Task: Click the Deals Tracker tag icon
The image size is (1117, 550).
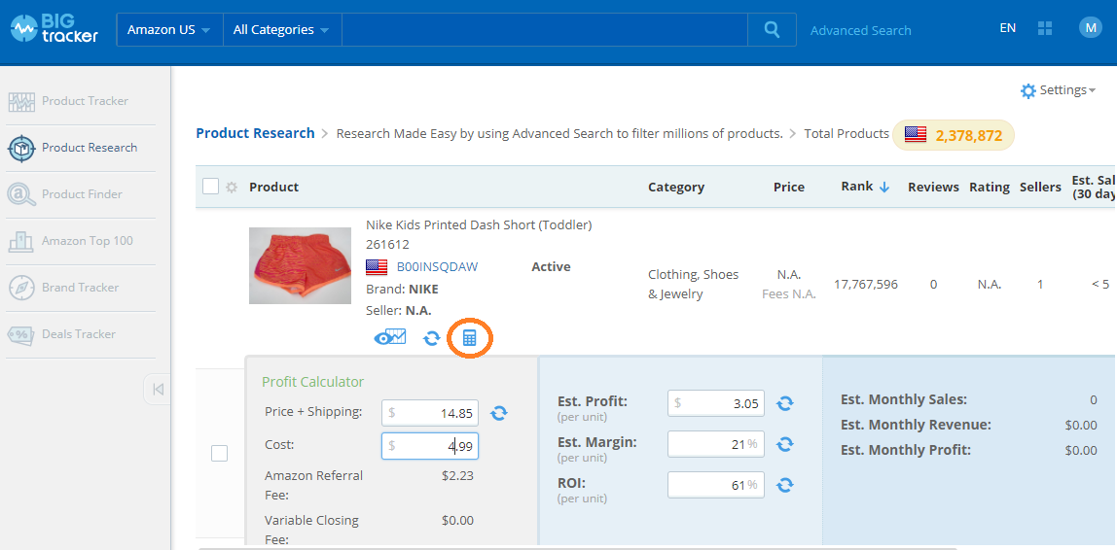Action: point(21,334)
